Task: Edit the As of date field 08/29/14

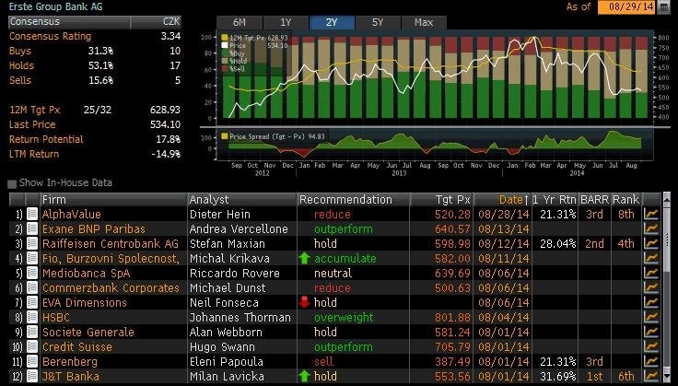Action: [x=626, y=7]
